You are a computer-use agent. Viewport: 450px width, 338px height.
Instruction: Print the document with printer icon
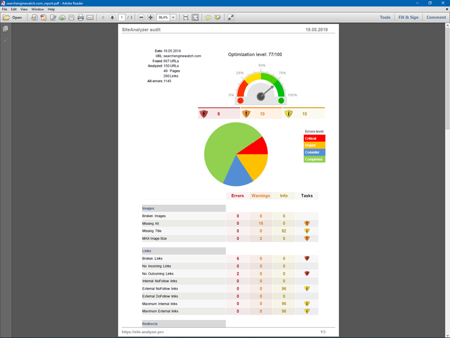pyautogui.click(x=80, y=17)
